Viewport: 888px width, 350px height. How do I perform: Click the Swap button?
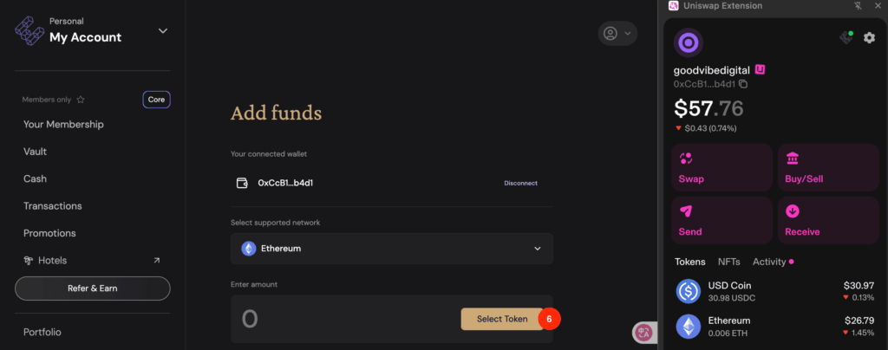pyautogui.click(x=721, y=167)
